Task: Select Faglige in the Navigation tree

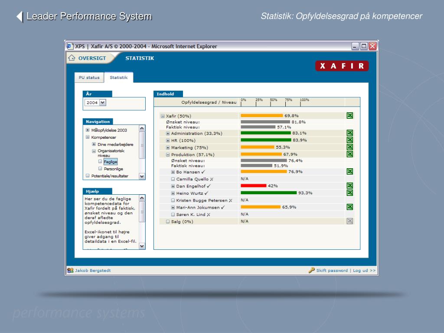Action: pyautogui.click(x=111, y=162)
